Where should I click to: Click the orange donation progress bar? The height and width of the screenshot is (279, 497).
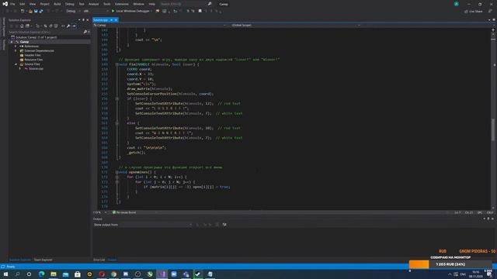click(x=419, y=264)
